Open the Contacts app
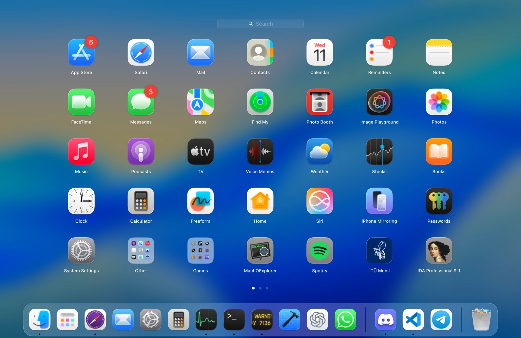Screen dimensions: 521x338 tap(260, 52)
